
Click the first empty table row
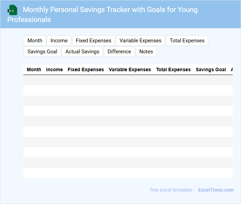128,80
